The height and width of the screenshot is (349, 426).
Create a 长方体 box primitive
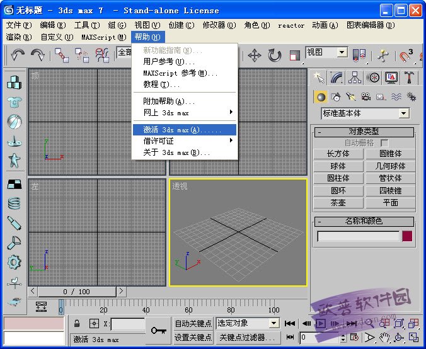click(338, 154)
